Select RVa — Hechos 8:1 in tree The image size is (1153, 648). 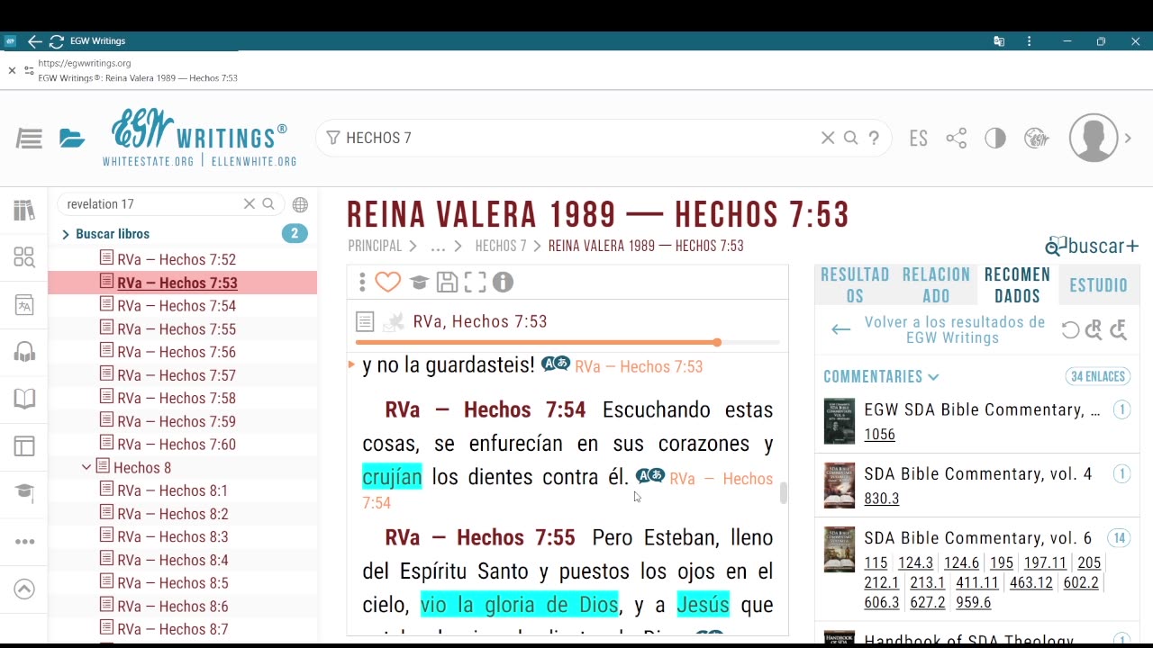(172, 490)
